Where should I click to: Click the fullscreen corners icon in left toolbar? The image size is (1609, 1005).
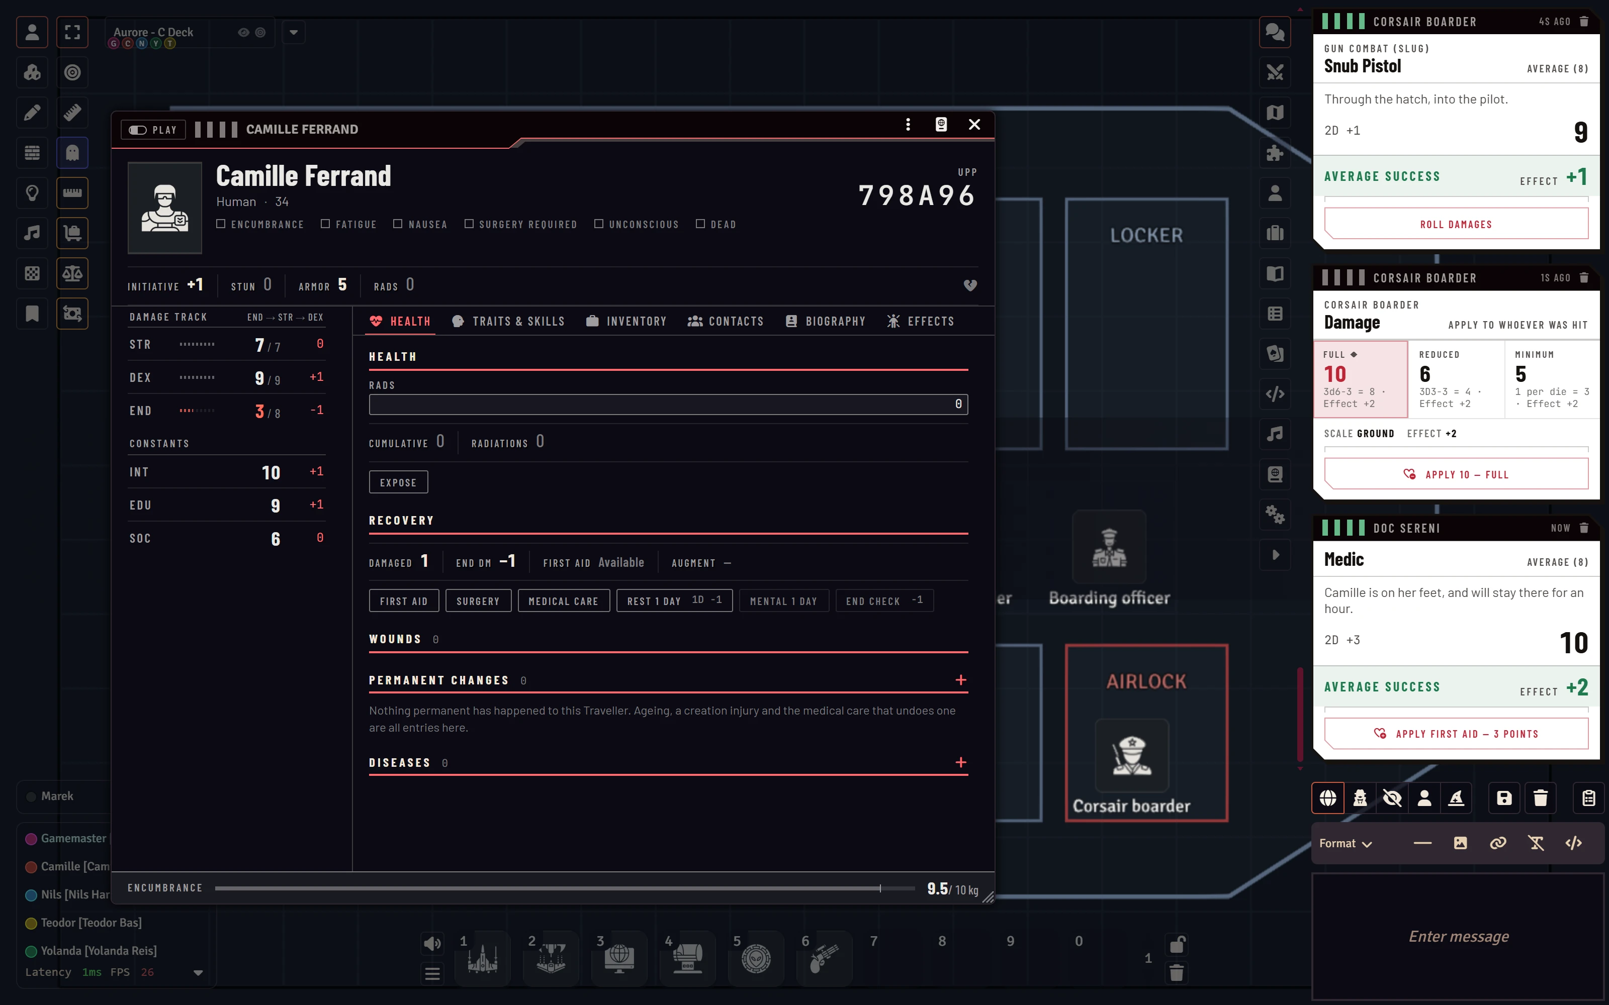(72, 33)
